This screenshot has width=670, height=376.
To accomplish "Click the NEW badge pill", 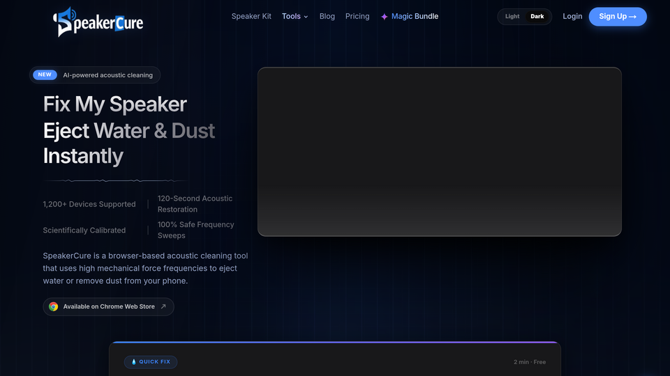I will click(45, 75).
